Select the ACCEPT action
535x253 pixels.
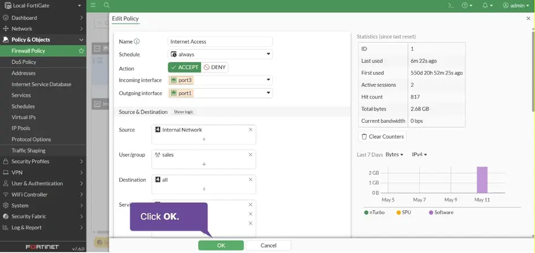(x=185, y=68)
